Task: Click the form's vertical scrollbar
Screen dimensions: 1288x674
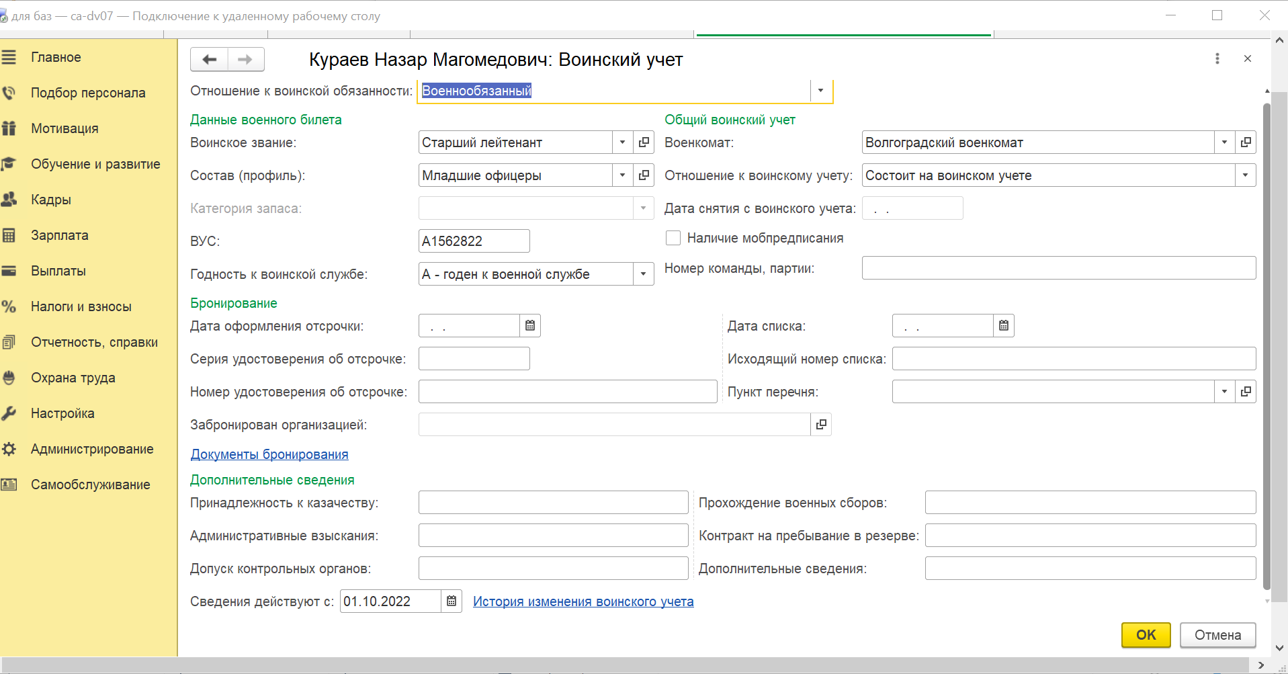Action: pyautogui.click(x=1266, y=336)
